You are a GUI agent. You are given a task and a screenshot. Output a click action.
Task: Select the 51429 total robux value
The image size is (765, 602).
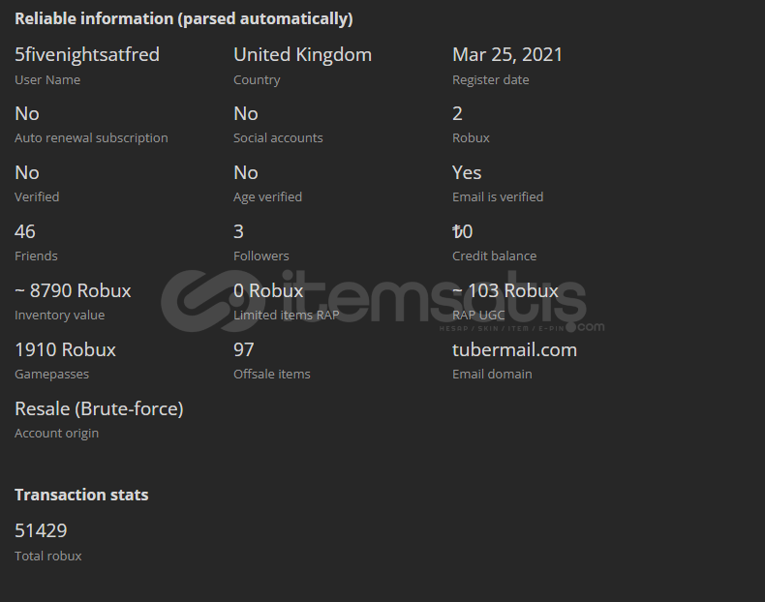click(x=41, y=530)
